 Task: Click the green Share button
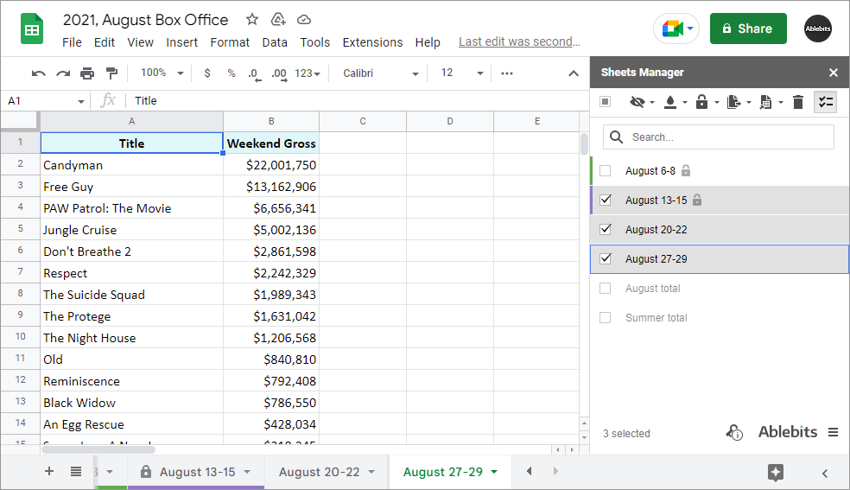[747, 29]
